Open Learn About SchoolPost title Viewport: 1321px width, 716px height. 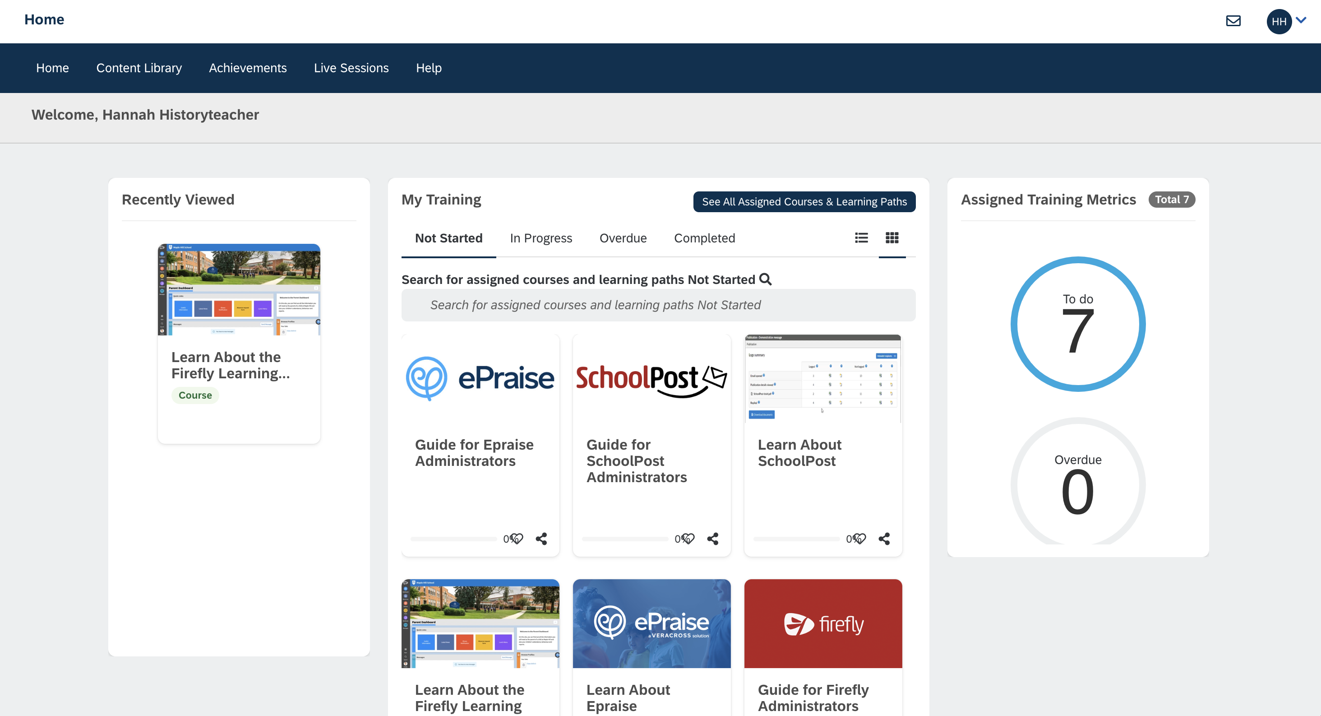pyautogui.click(x=799, y=453)
